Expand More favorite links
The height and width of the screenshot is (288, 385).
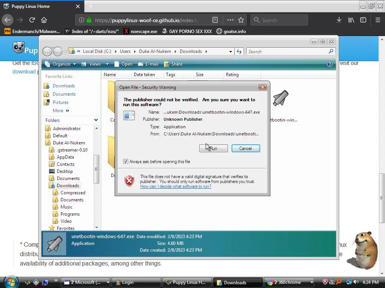(x=61, y=111)
